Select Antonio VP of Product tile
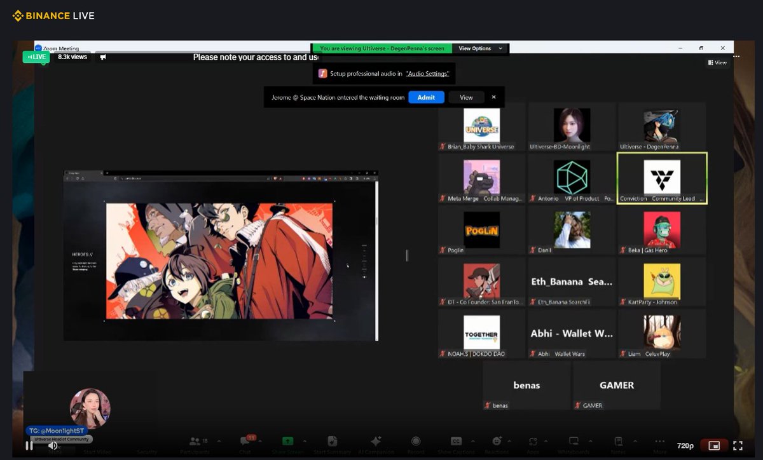 tap(572, 179)
